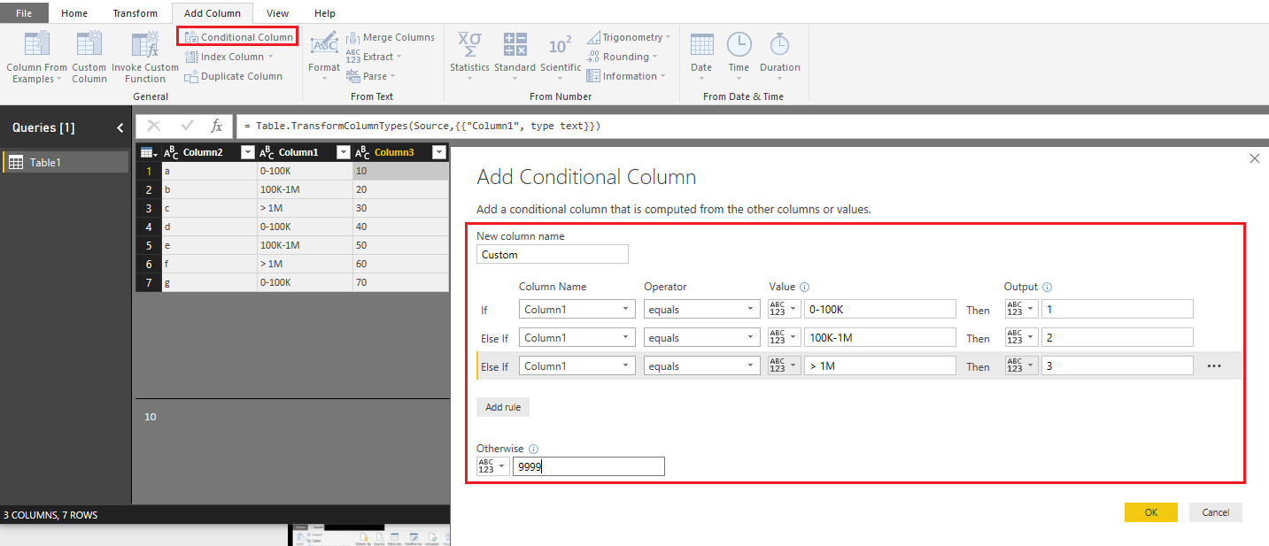Viewport: 1269px width, 546px height.
Task: Click the Date calendar icon
Action: point(701,45)
